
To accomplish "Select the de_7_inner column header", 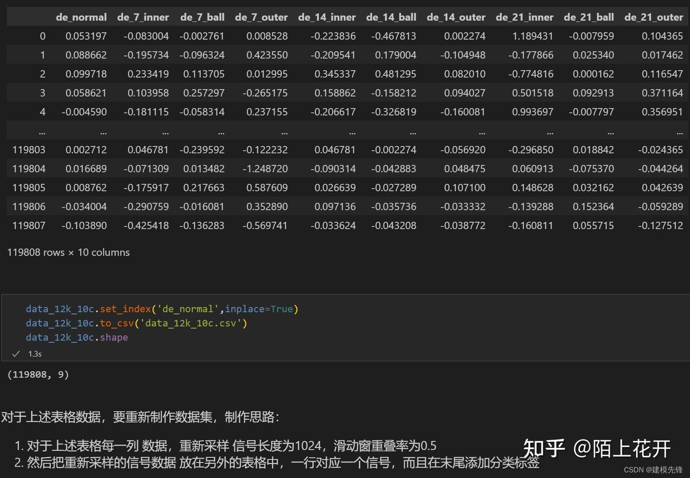I will tap(143, 17).
